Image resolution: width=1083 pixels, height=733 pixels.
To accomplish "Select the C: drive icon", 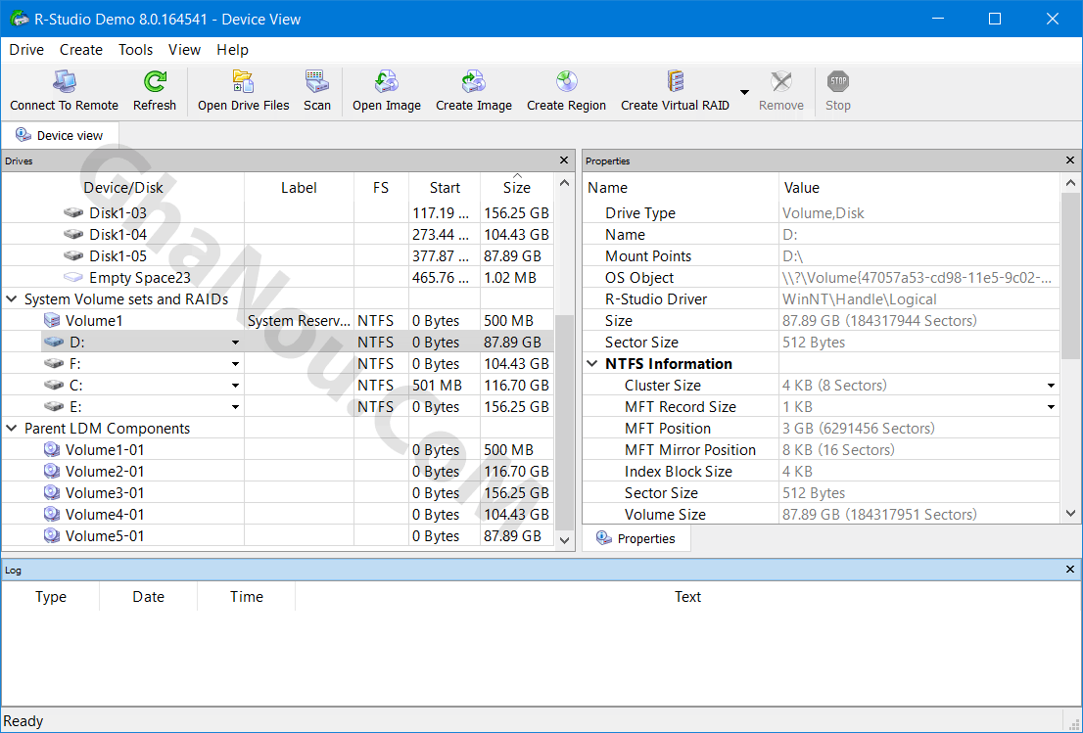I will pos(54,386).
